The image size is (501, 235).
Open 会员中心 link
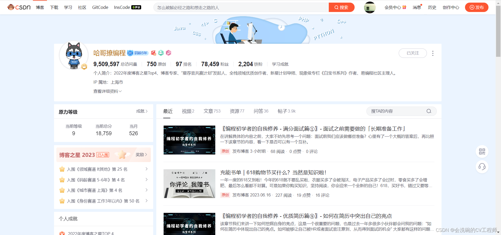(x=393, y=7)
